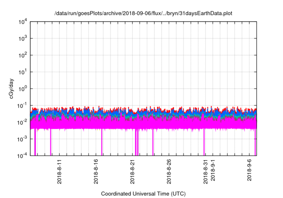Click the Coordinated Universal Time (UTC) label
Image resolution: width=283 pixels, height=198 pixels.
pos(143,194)
